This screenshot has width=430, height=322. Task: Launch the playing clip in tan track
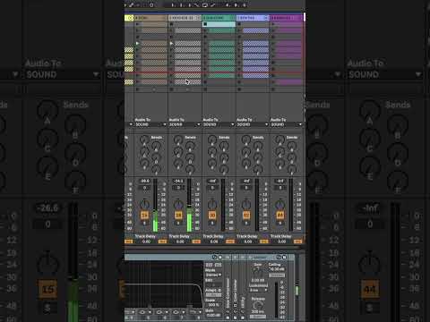pos(138,44)
